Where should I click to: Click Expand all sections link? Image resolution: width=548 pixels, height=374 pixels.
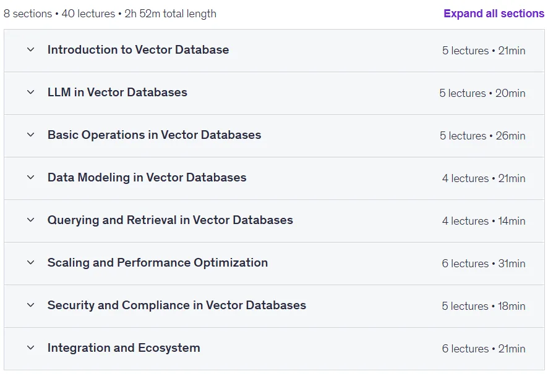494,14
